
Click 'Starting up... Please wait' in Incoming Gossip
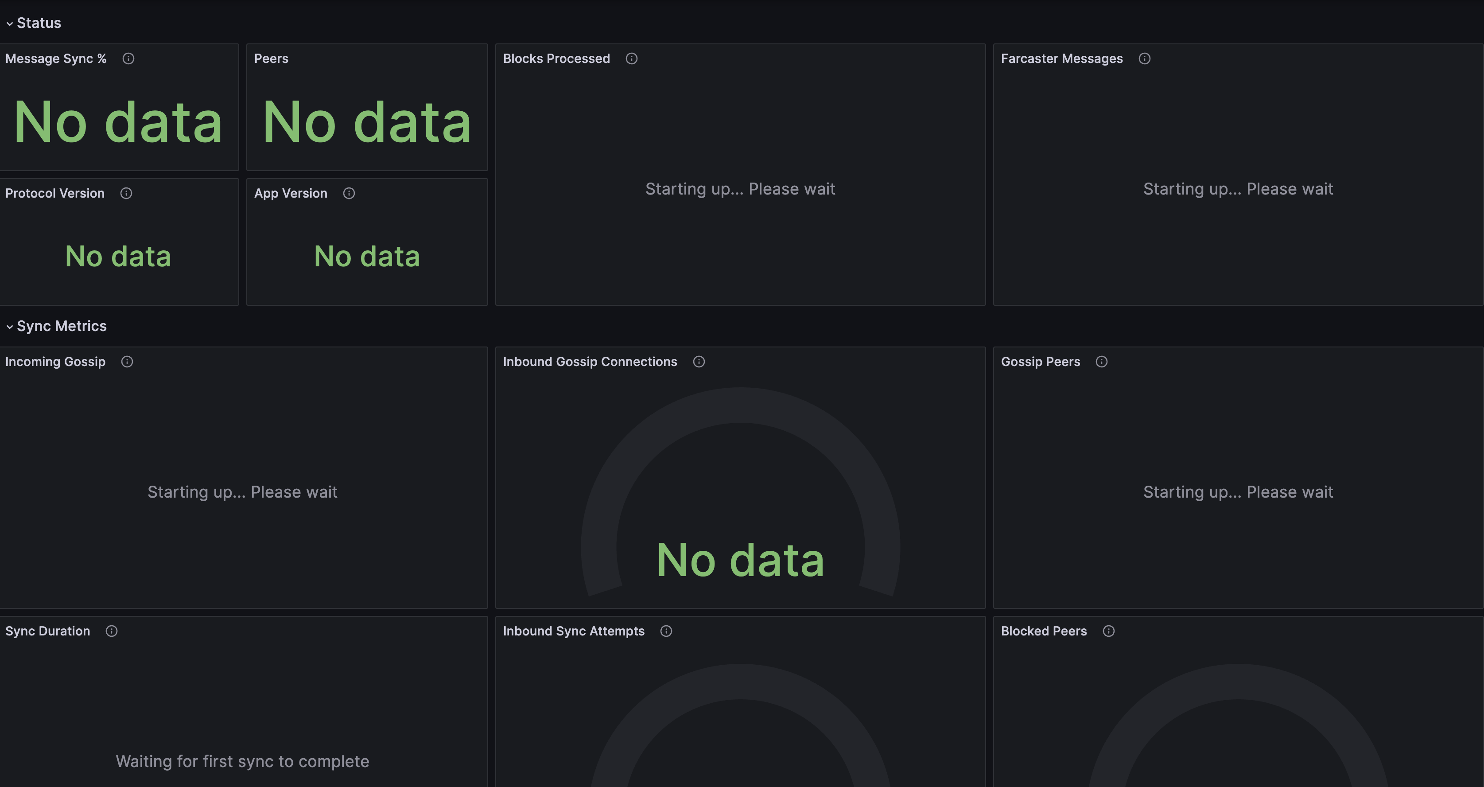[x=242, y=492]
